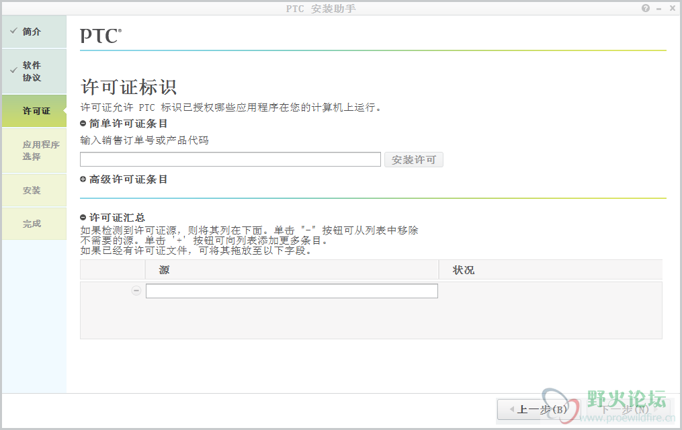Click the 状况 column header

point(551,269)
